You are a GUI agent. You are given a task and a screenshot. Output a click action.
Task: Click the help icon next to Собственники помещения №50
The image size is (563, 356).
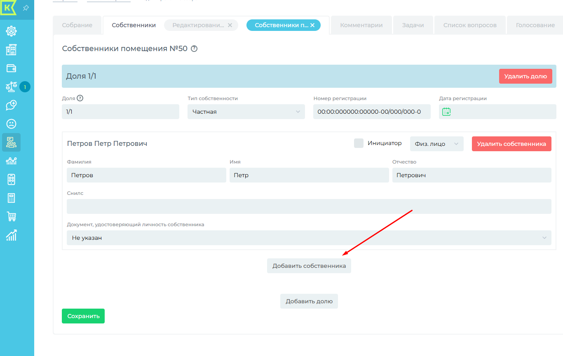(x=194, y=49)
